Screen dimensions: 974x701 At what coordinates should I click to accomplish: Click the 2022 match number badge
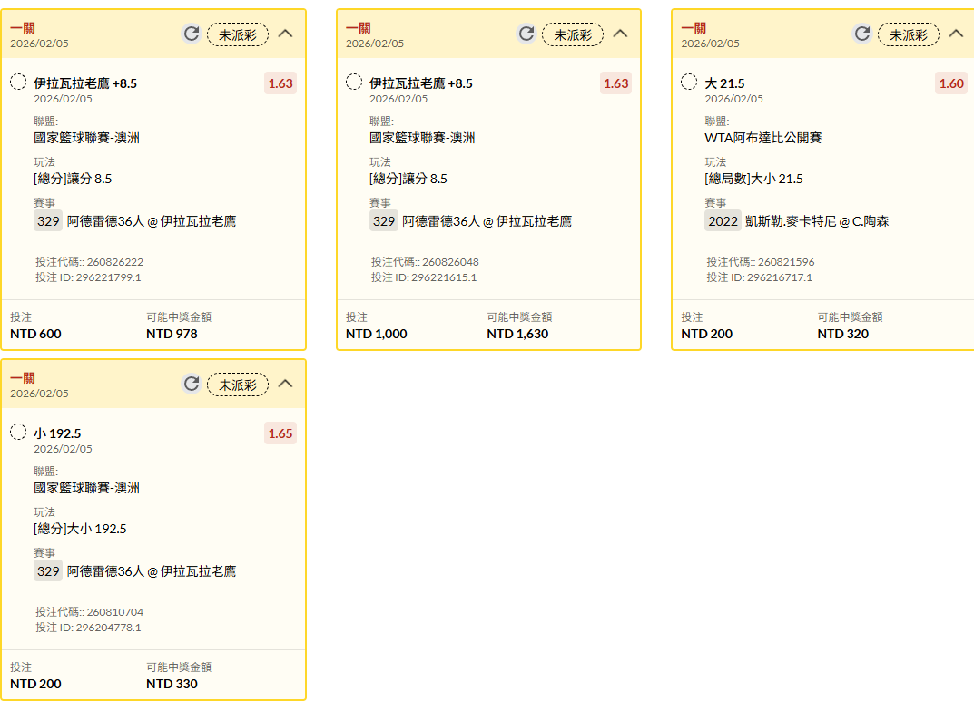[723, 221]
